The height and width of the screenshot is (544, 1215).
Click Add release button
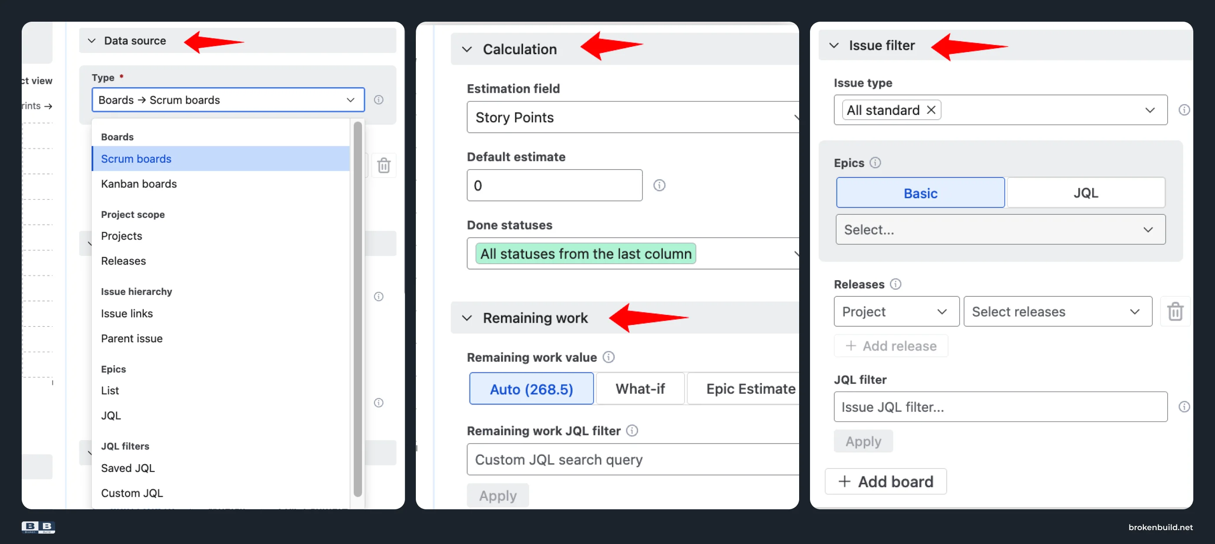click(891, 346)
